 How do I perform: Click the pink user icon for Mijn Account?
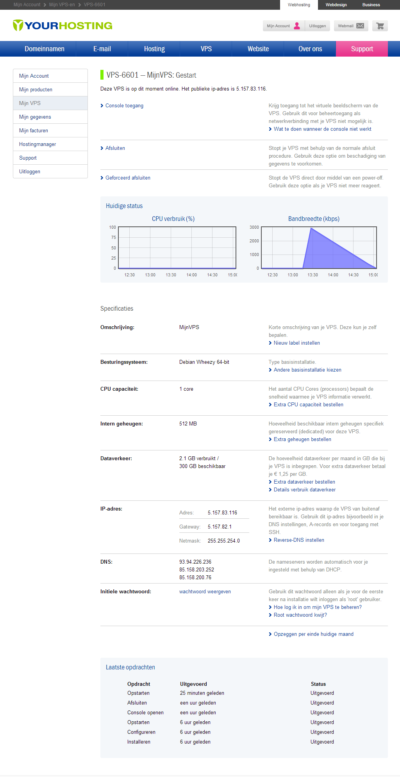(x=297, y=26)
